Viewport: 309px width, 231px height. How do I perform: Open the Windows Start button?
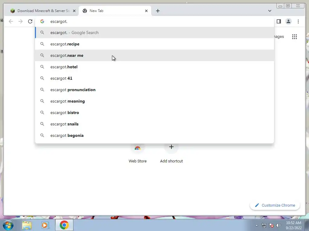tap(8, 225)
